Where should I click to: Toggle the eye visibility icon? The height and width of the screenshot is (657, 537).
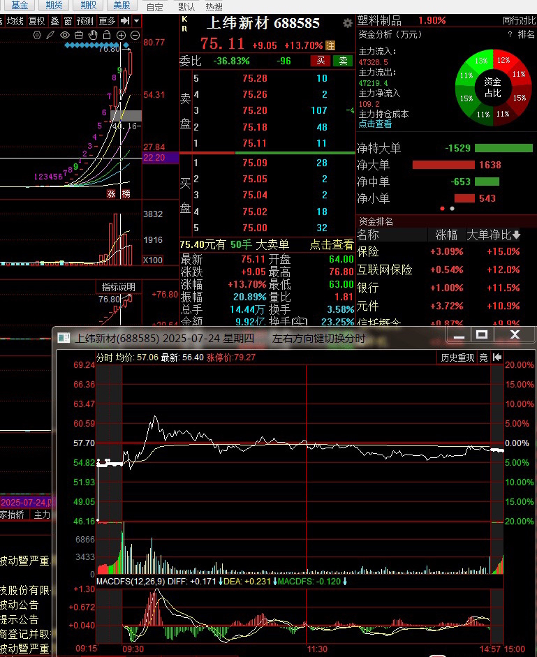(x=64, y=35)
